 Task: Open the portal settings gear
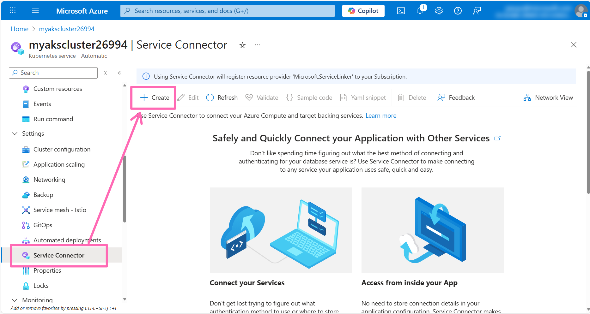coord(439,11)
